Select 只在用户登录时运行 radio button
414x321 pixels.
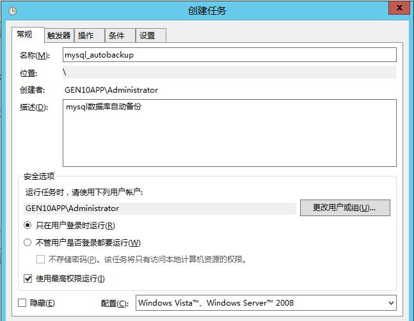(x=28, y=225)
